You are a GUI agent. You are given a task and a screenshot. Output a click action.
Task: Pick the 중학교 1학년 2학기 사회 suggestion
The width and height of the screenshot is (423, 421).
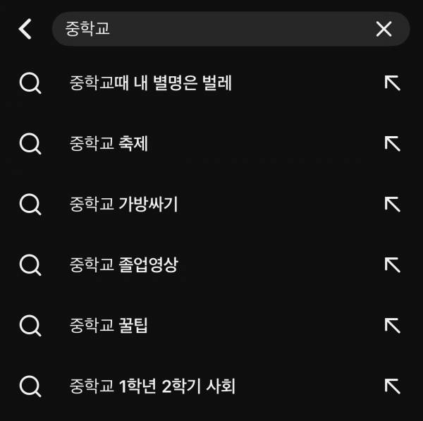coord(152,386)
